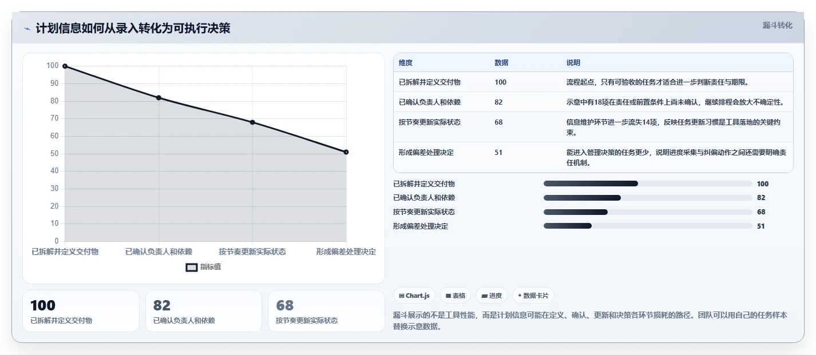
Task: Click x-axis label 已拆解并定义交付物 in the chart
Action: [65, 252]
